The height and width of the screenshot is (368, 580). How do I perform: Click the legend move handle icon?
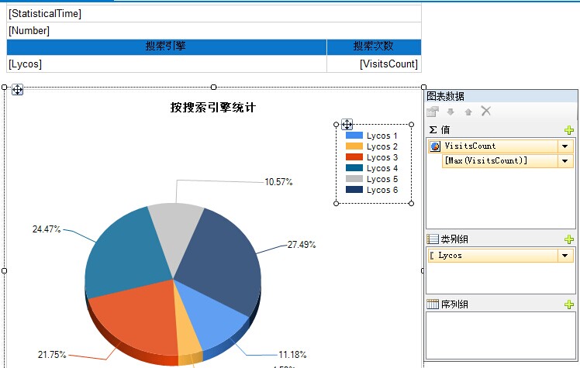pyautogui.click(x=347, y=125)
